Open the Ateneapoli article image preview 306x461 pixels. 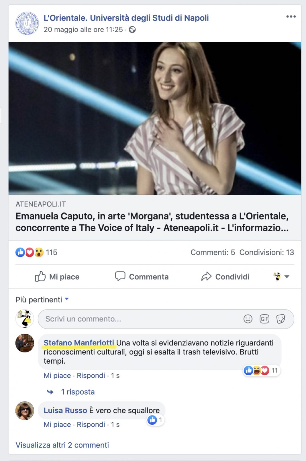pyautogui.click(x=155, y=118)
